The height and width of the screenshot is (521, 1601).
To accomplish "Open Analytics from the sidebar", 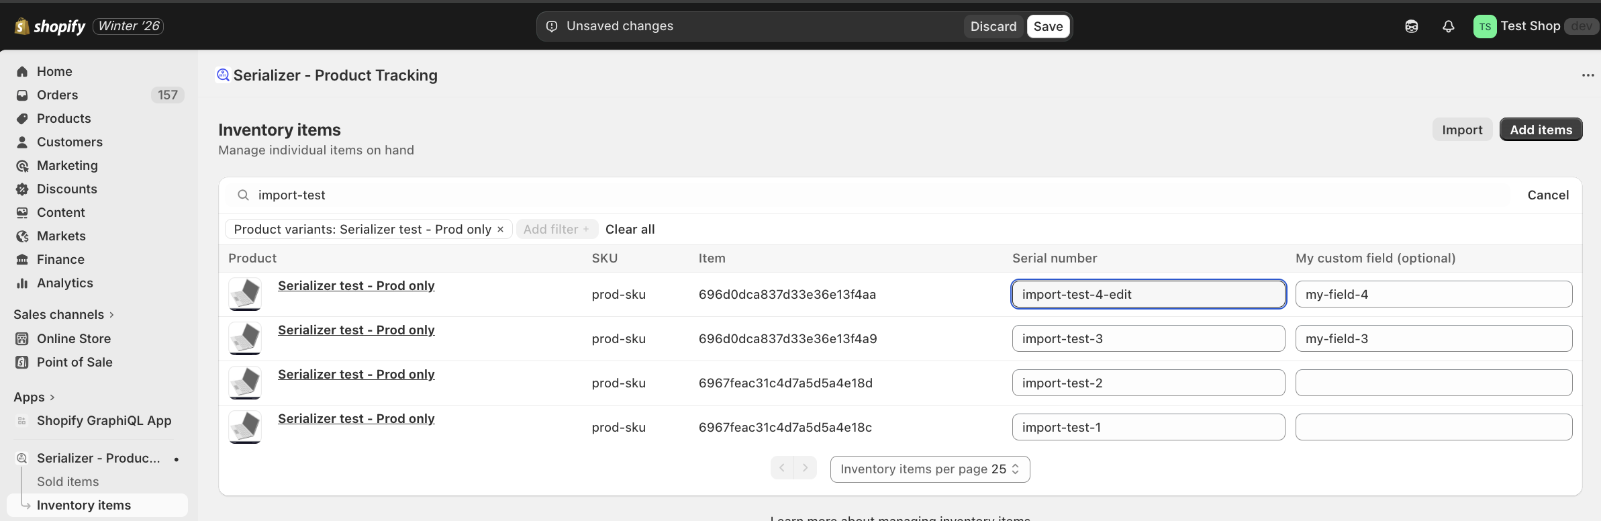I will click(x=64, y=283).
